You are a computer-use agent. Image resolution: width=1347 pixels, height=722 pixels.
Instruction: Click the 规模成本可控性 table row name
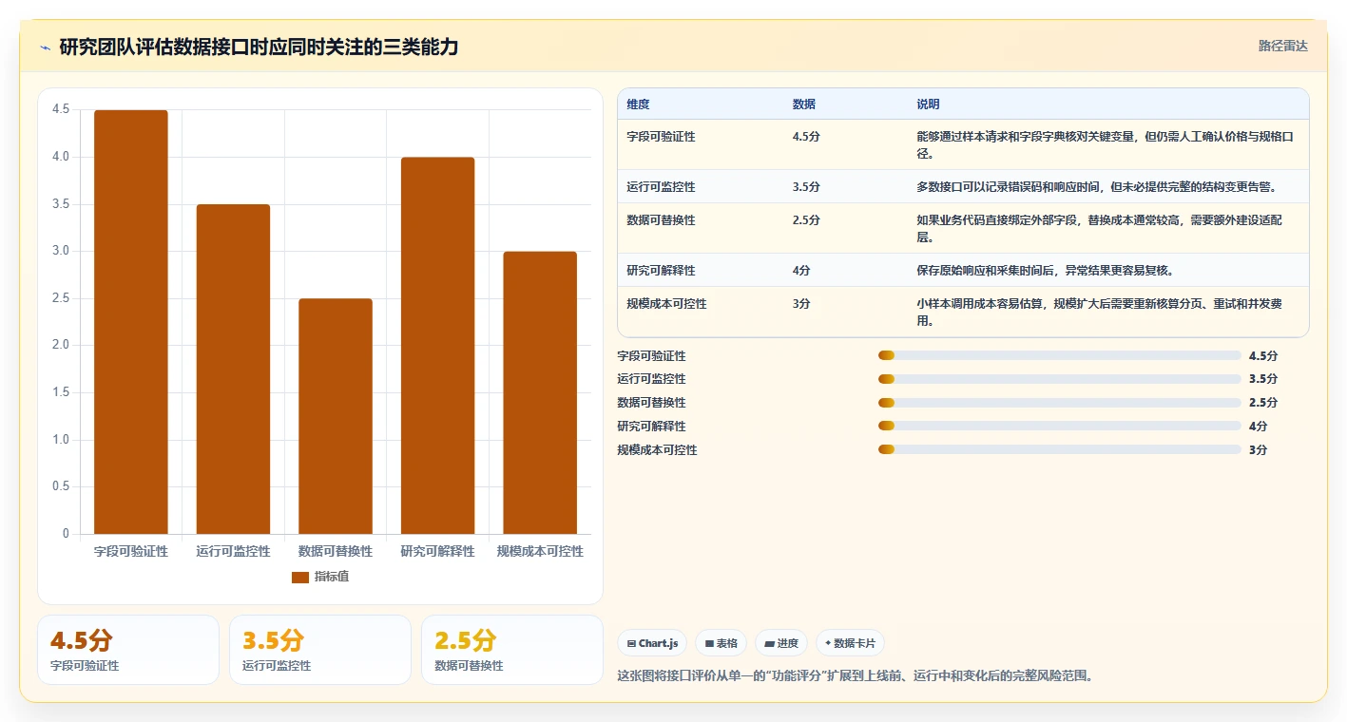click(x=667, y=304)
